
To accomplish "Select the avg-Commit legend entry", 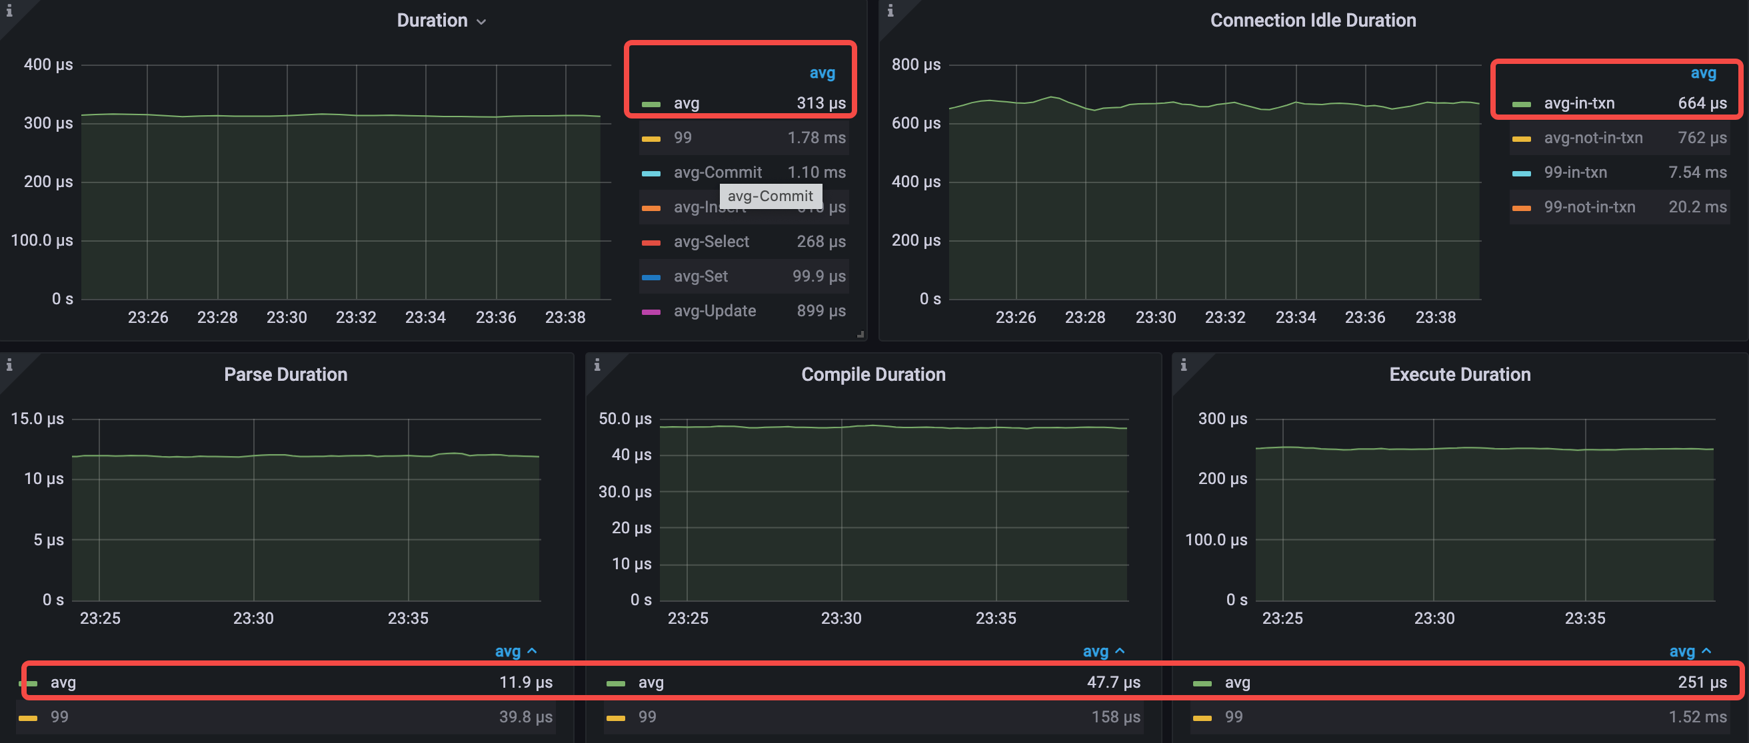I will (717, 172).
